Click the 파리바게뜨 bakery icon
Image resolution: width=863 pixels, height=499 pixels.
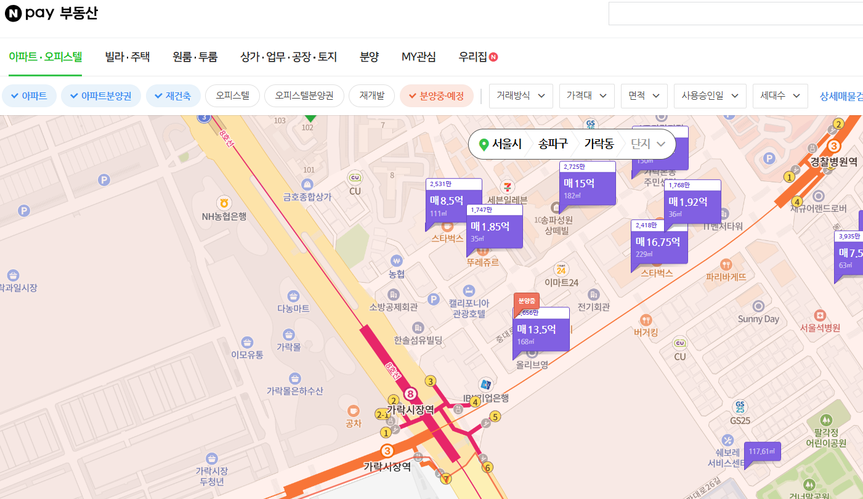(x=726, y=264)
